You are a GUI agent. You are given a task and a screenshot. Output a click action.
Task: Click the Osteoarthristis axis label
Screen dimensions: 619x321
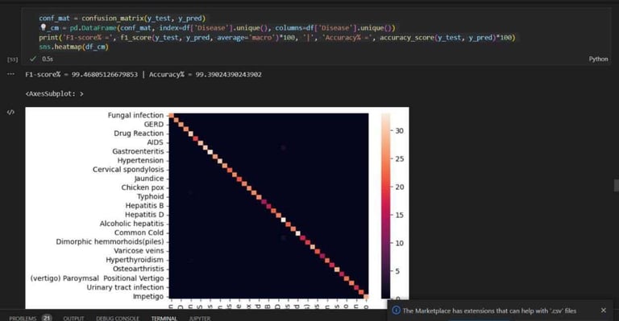(138, 269)
